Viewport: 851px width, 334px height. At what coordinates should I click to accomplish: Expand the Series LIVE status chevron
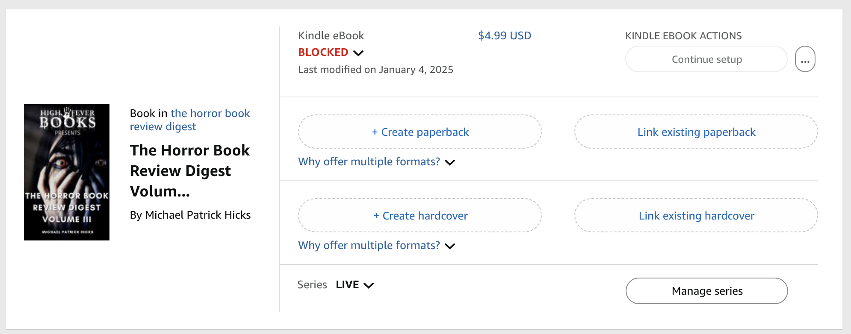coord(369,285)
